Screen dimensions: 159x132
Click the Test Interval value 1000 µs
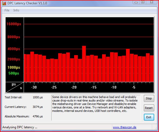pyautogui.click(x=38, y=97)
